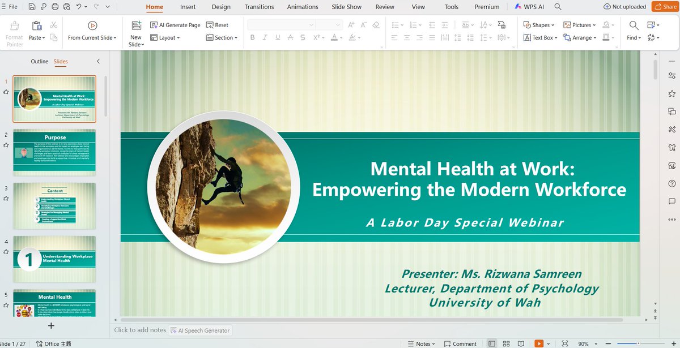Click the Find magnifier icon in ribbon

coord(634,25)
